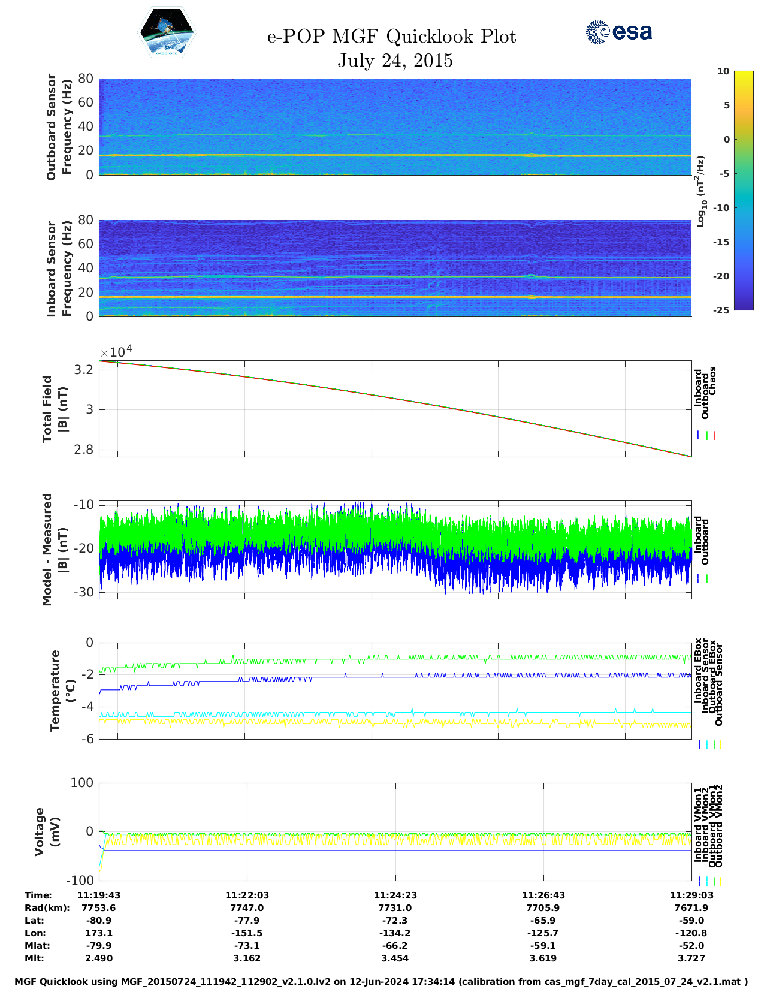This screenshot has height=989, width=764.
Task: Click the July 24, 2015 date subtitle
Action: click(395, 61)
